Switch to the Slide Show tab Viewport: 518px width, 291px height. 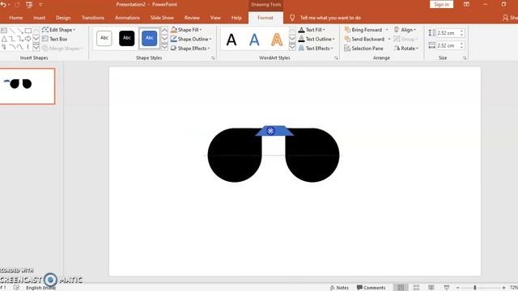click(162, 18)
